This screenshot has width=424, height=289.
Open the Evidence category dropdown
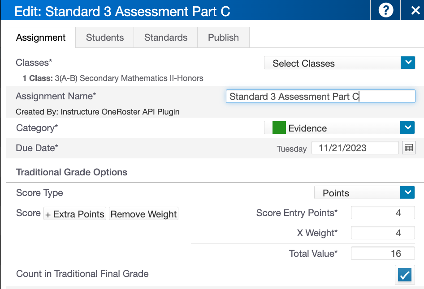click(x=407, y=128)
